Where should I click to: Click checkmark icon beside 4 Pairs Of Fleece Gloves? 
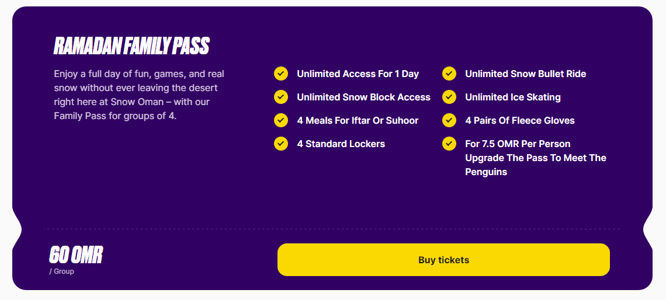click(449, 120)
